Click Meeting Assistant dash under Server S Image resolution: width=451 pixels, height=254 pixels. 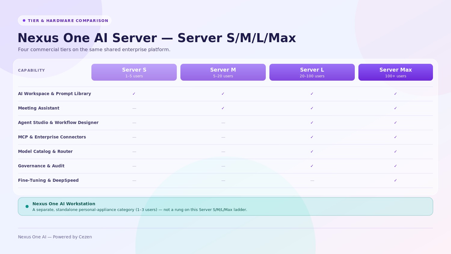pos(134,108)
